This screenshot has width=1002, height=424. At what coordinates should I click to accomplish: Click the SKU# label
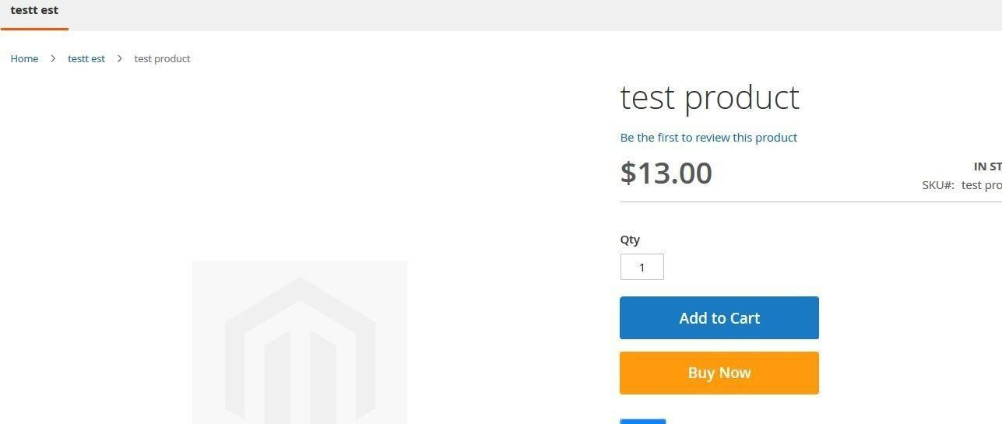(x=938, y=185)
